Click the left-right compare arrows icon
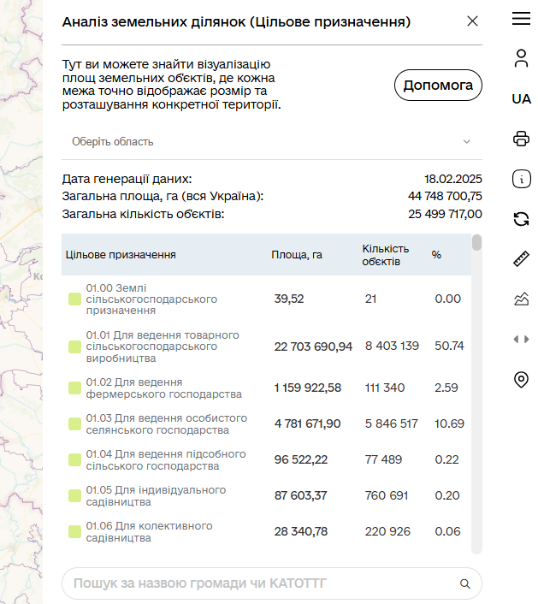538x604 pixels. click(521, 339)
